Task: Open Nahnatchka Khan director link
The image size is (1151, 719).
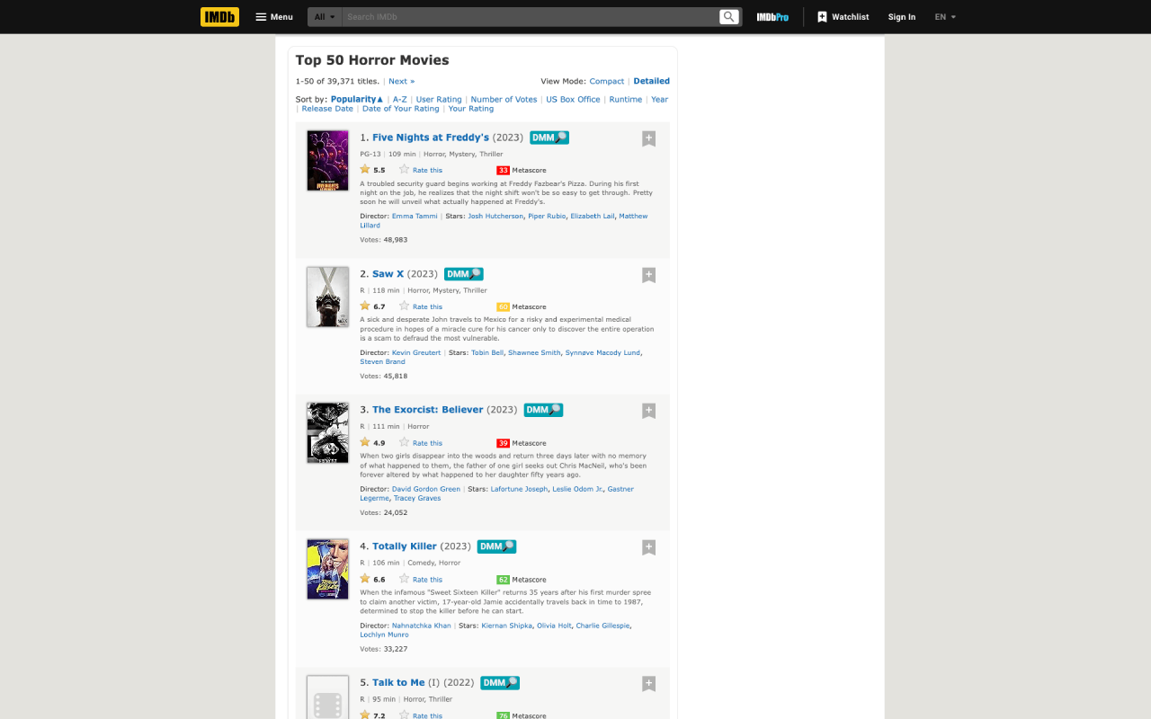Action: pos(422,626)
